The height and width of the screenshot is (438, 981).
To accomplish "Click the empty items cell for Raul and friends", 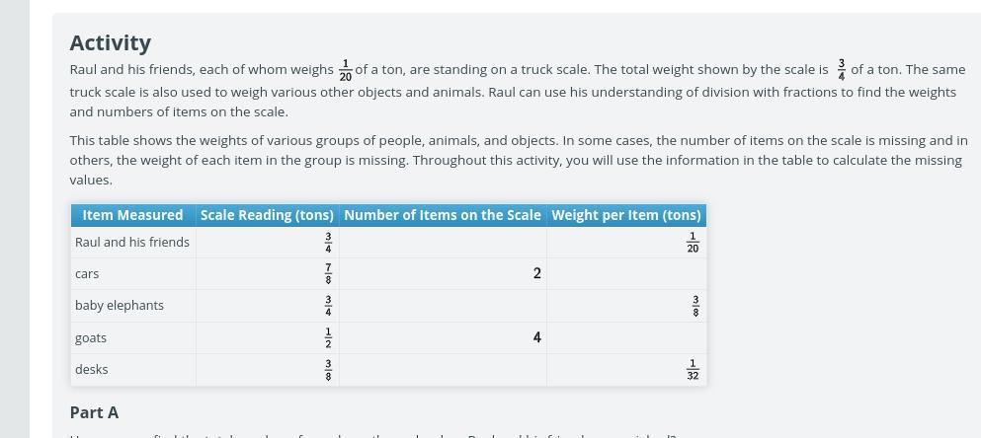I will click(443, 243).
